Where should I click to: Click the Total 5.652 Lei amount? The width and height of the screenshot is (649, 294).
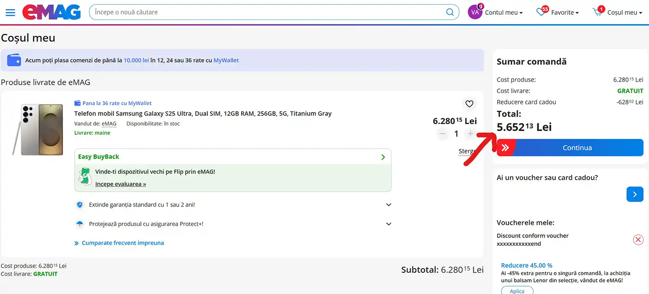click(x=524, y=127)
